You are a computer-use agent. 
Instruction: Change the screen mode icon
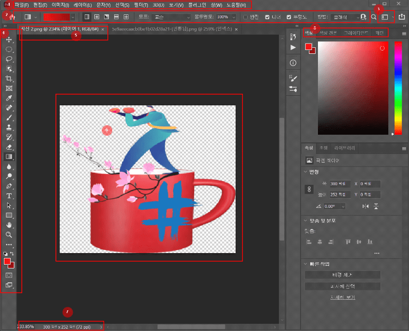point(9,285)
